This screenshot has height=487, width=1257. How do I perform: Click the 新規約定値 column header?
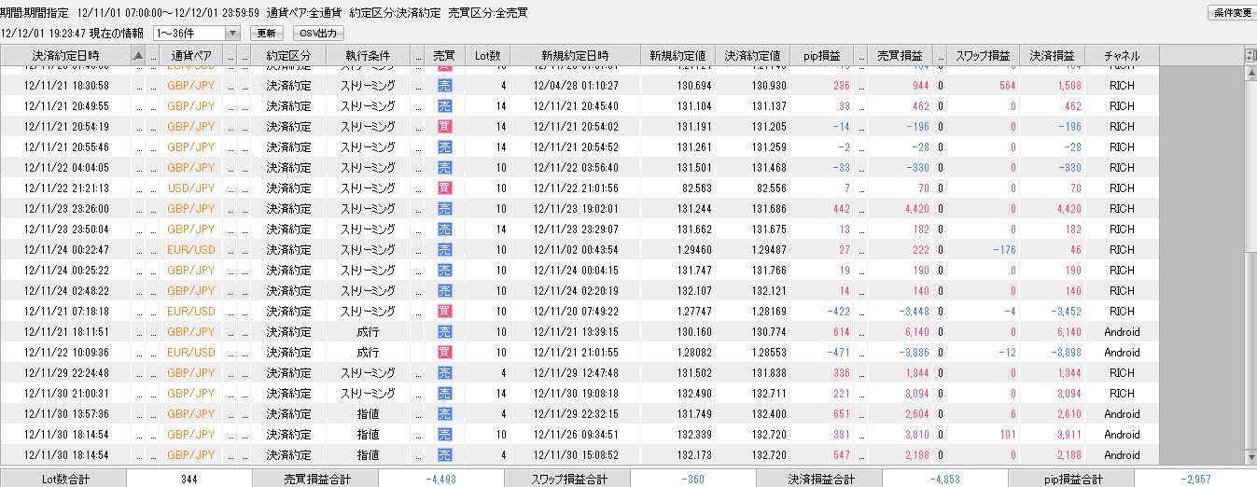(677, 56)
